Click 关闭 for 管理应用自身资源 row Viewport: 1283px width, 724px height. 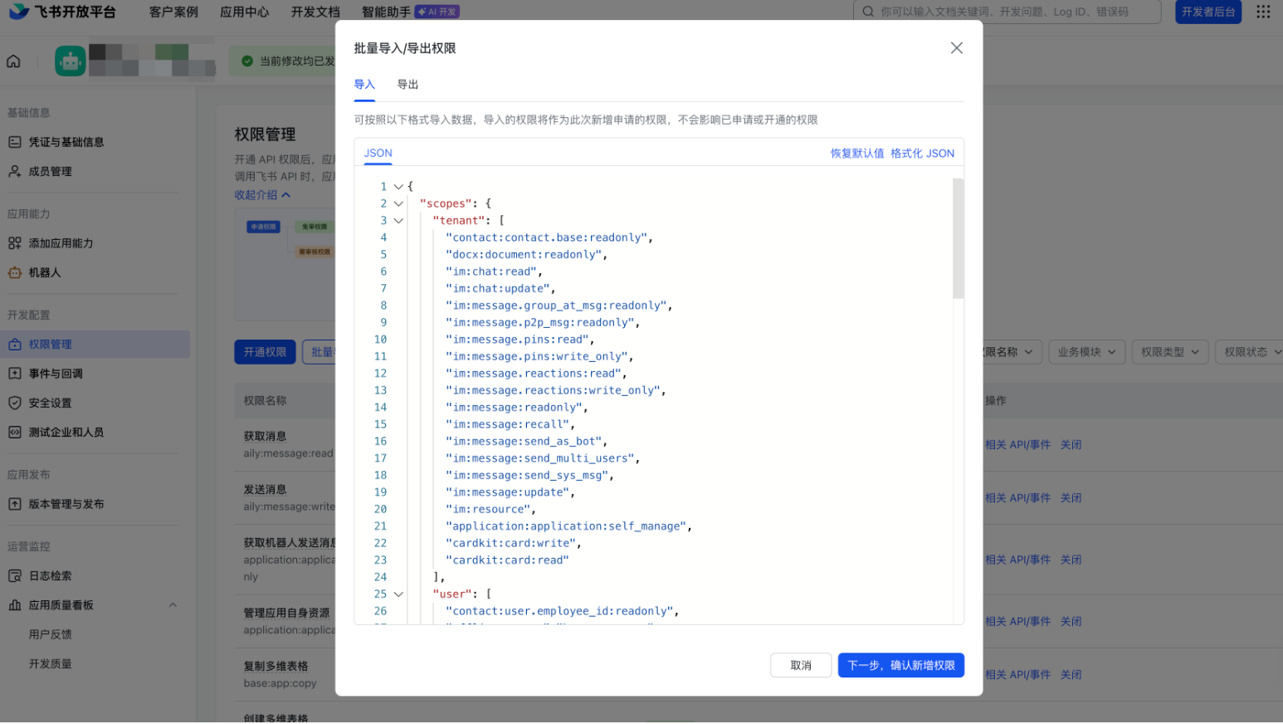(x=1071, y=622)
